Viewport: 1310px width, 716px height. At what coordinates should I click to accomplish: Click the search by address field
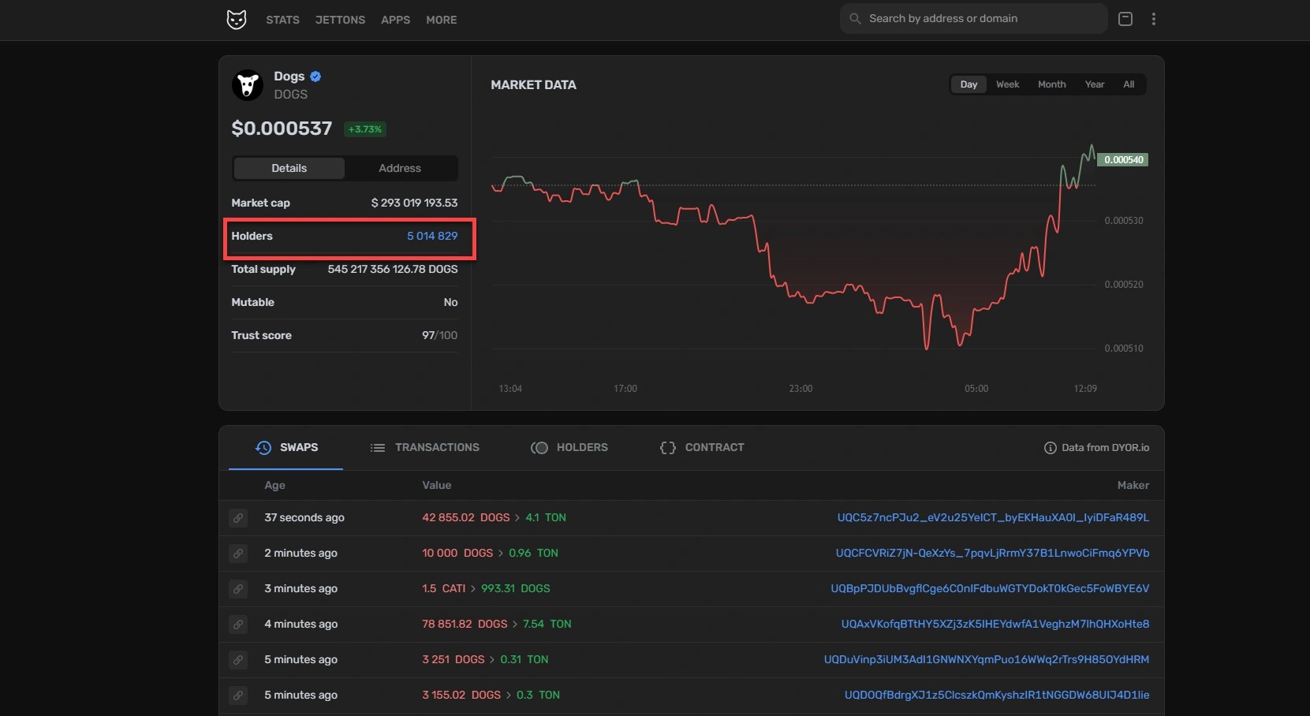(x=978, y=19)
